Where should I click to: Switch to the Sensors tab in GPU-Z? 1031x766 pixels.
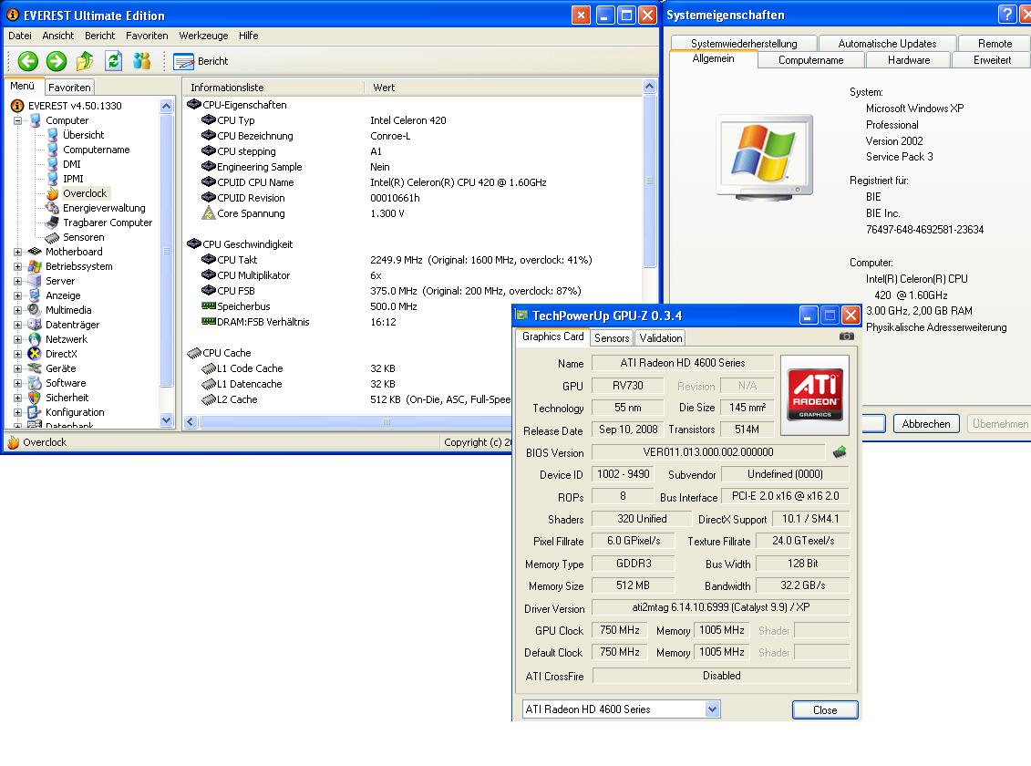(612, 338)
